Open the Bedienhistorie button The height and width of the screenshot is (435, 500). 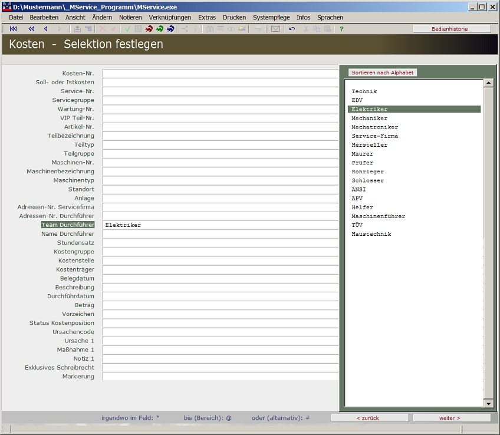pyautogui.click(x=452, y=29)
